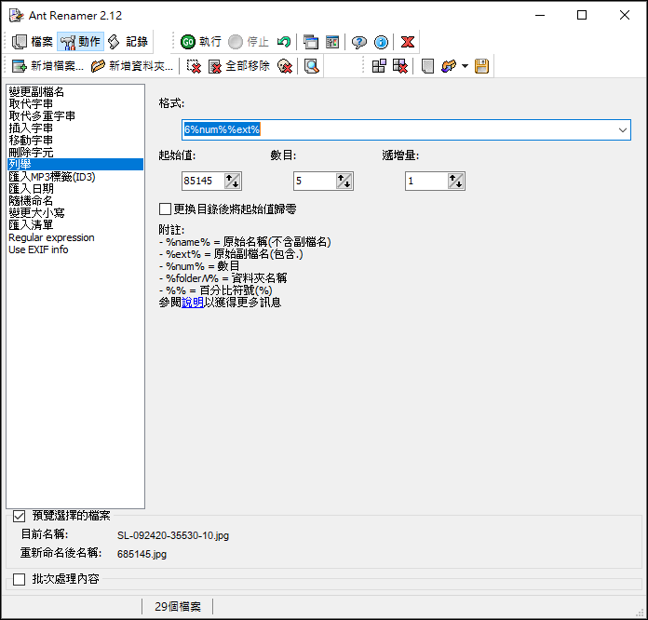This screenshot has height=620, width=648.
Task: Select 取代多重字串 action
Action: pos(75,116)
